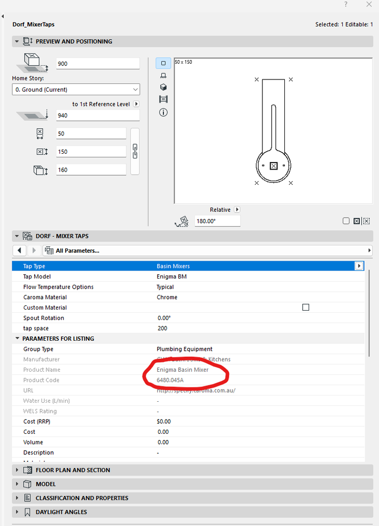Close the object settings dialog
The width and height of the screenshot is (379, 526).
(x=369, y=4)
